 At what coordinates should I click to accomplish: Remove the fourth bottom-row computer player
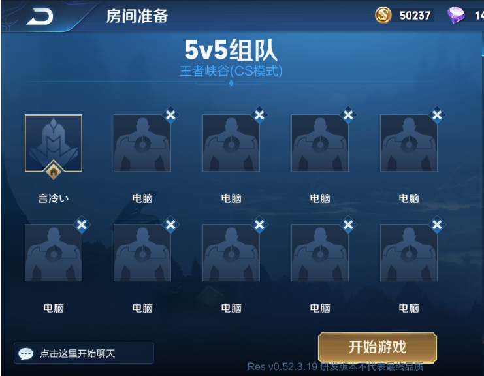(x=348, y=225)
